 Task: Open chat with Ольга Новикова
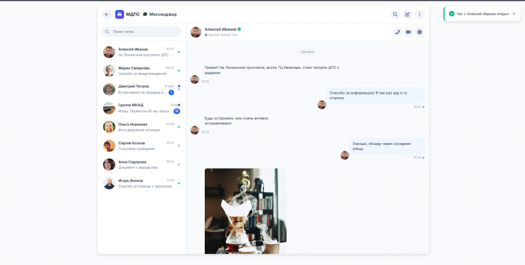click(142, 127)
